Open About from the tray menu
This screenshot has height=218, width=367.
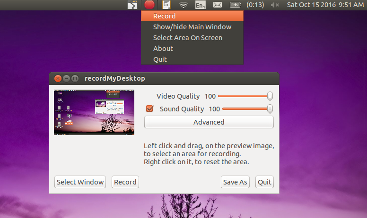[x=192, y=49]
